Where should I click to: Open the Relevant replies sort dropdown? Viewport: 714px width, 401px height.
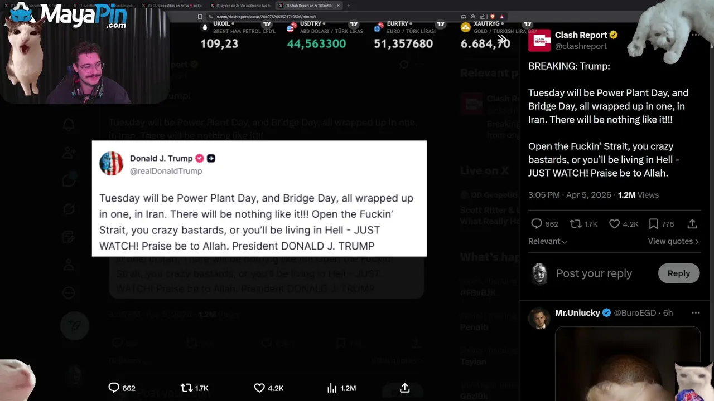pos(547,241)
